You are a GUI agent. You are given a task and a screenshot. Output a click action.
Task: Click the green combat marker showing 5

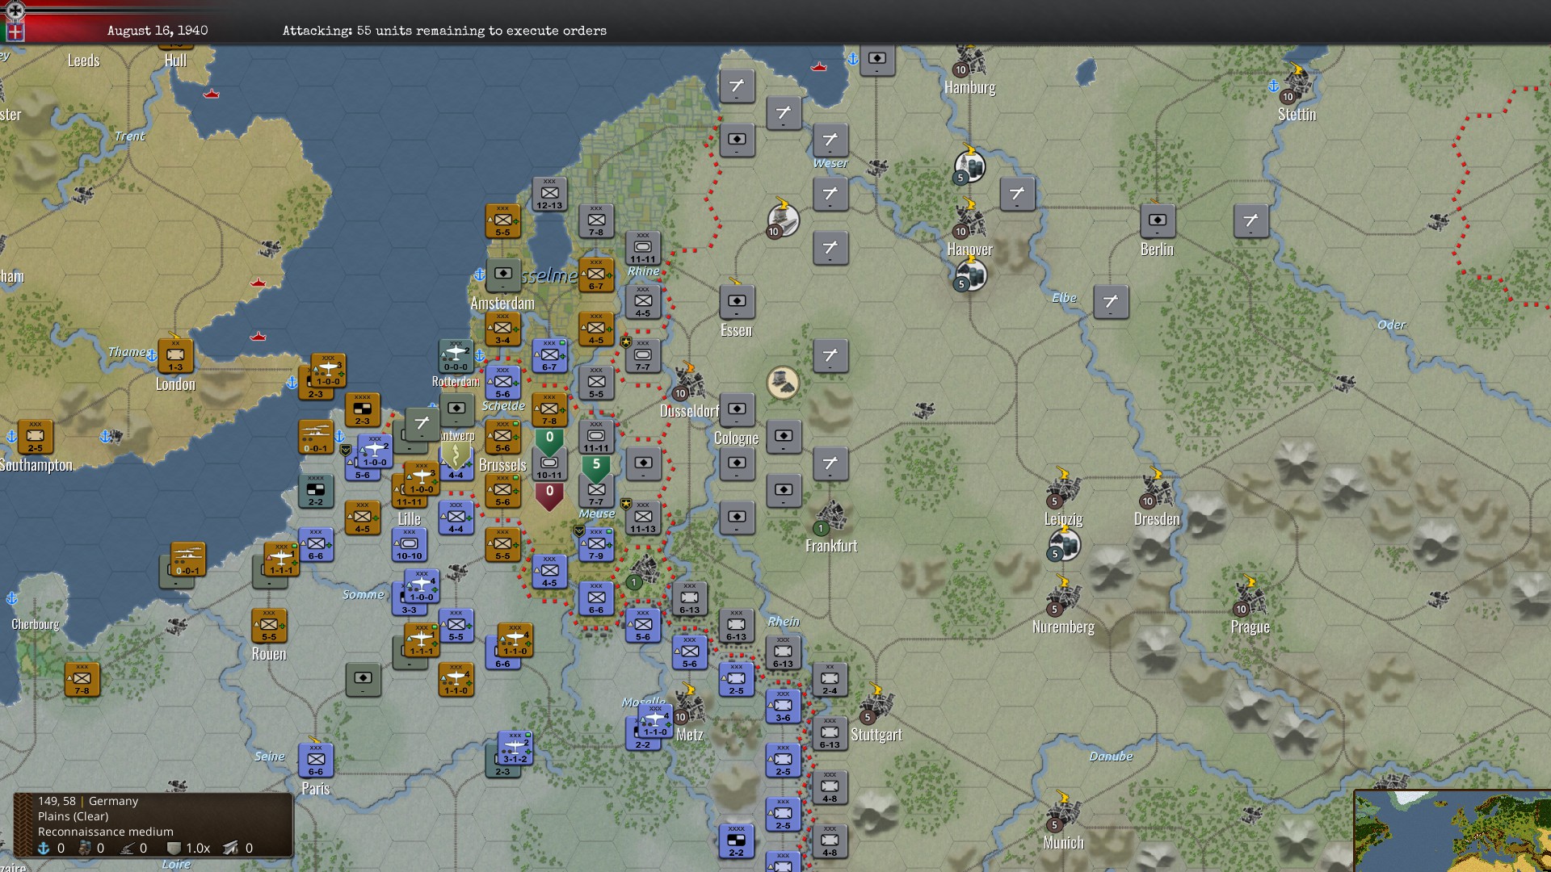(596, 467)
